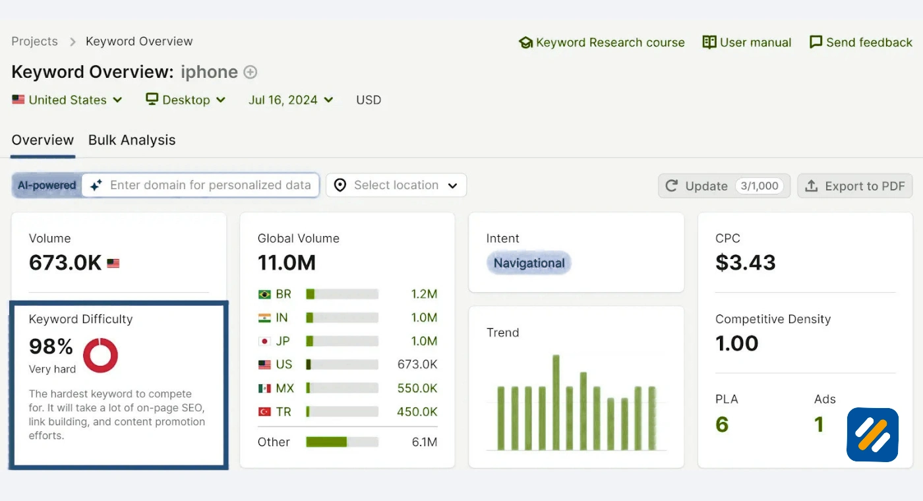Click the BR volume progress bar
Image resolution: width=923 pixels, height=501 pixels.
(x=342, y=294)
